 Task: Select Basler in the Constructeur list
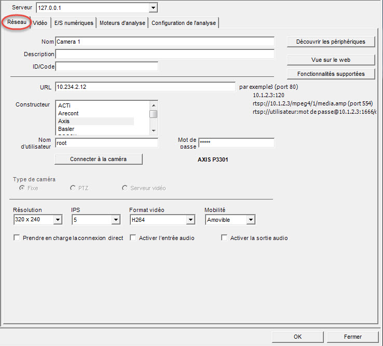(95, 129)
